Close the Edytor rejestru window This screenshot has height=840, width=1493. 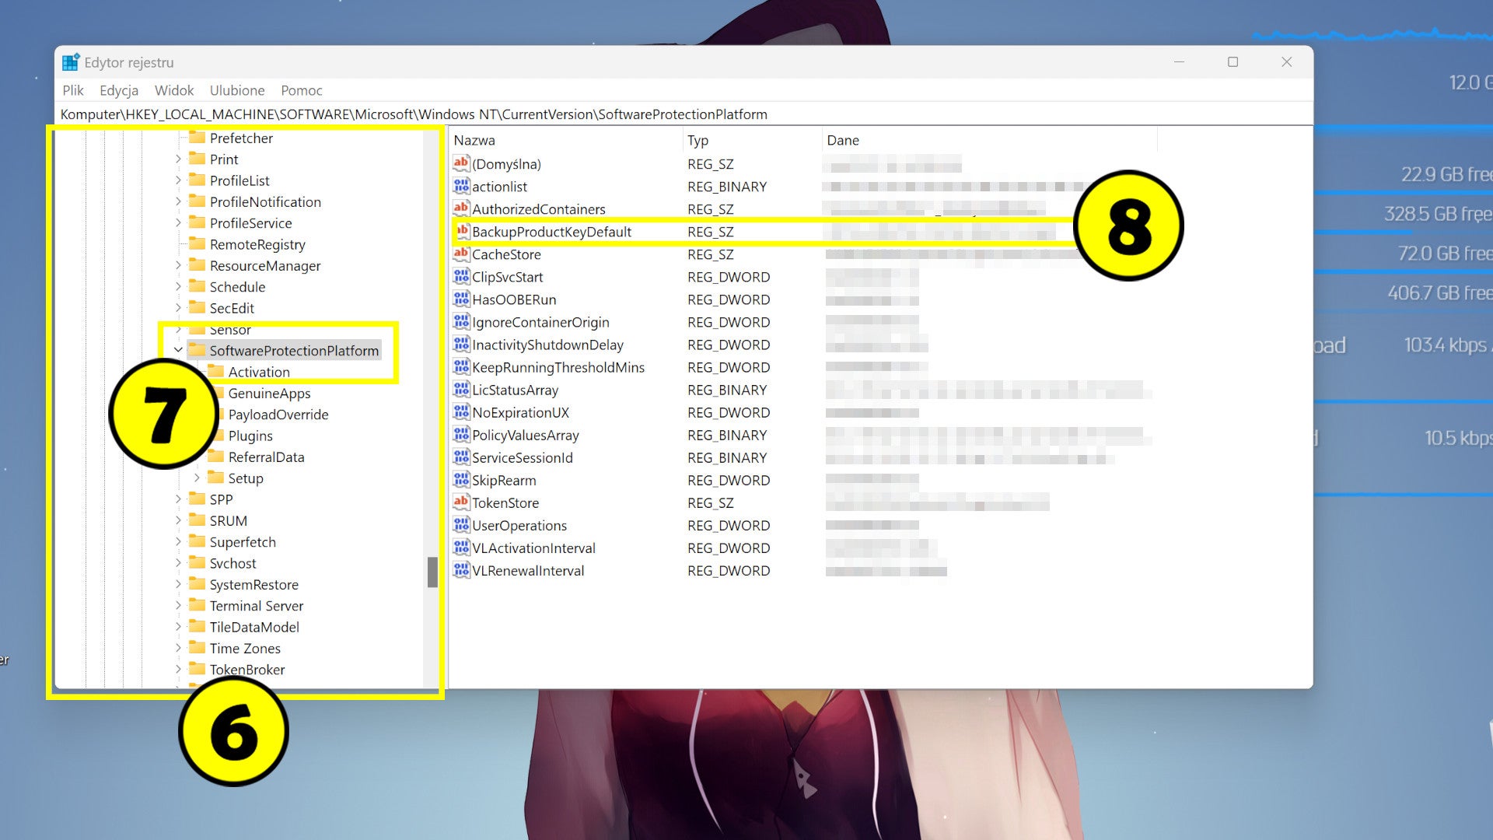click(1286, 62)
